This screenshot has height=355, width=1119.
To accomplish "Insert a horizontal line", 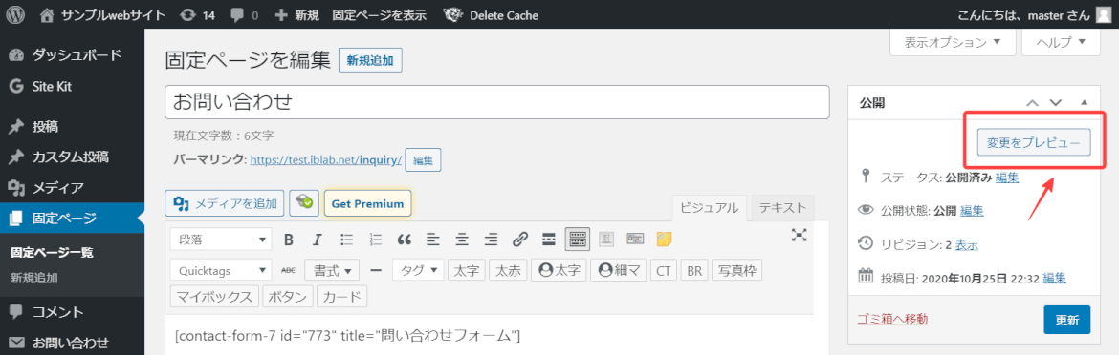I will tap(377, 270).
